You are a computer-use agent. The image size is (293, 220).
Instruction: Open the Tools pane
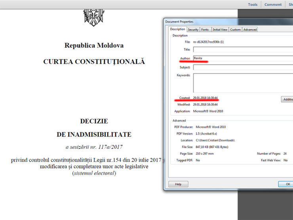pyautogui.click(x=253, y=4)
